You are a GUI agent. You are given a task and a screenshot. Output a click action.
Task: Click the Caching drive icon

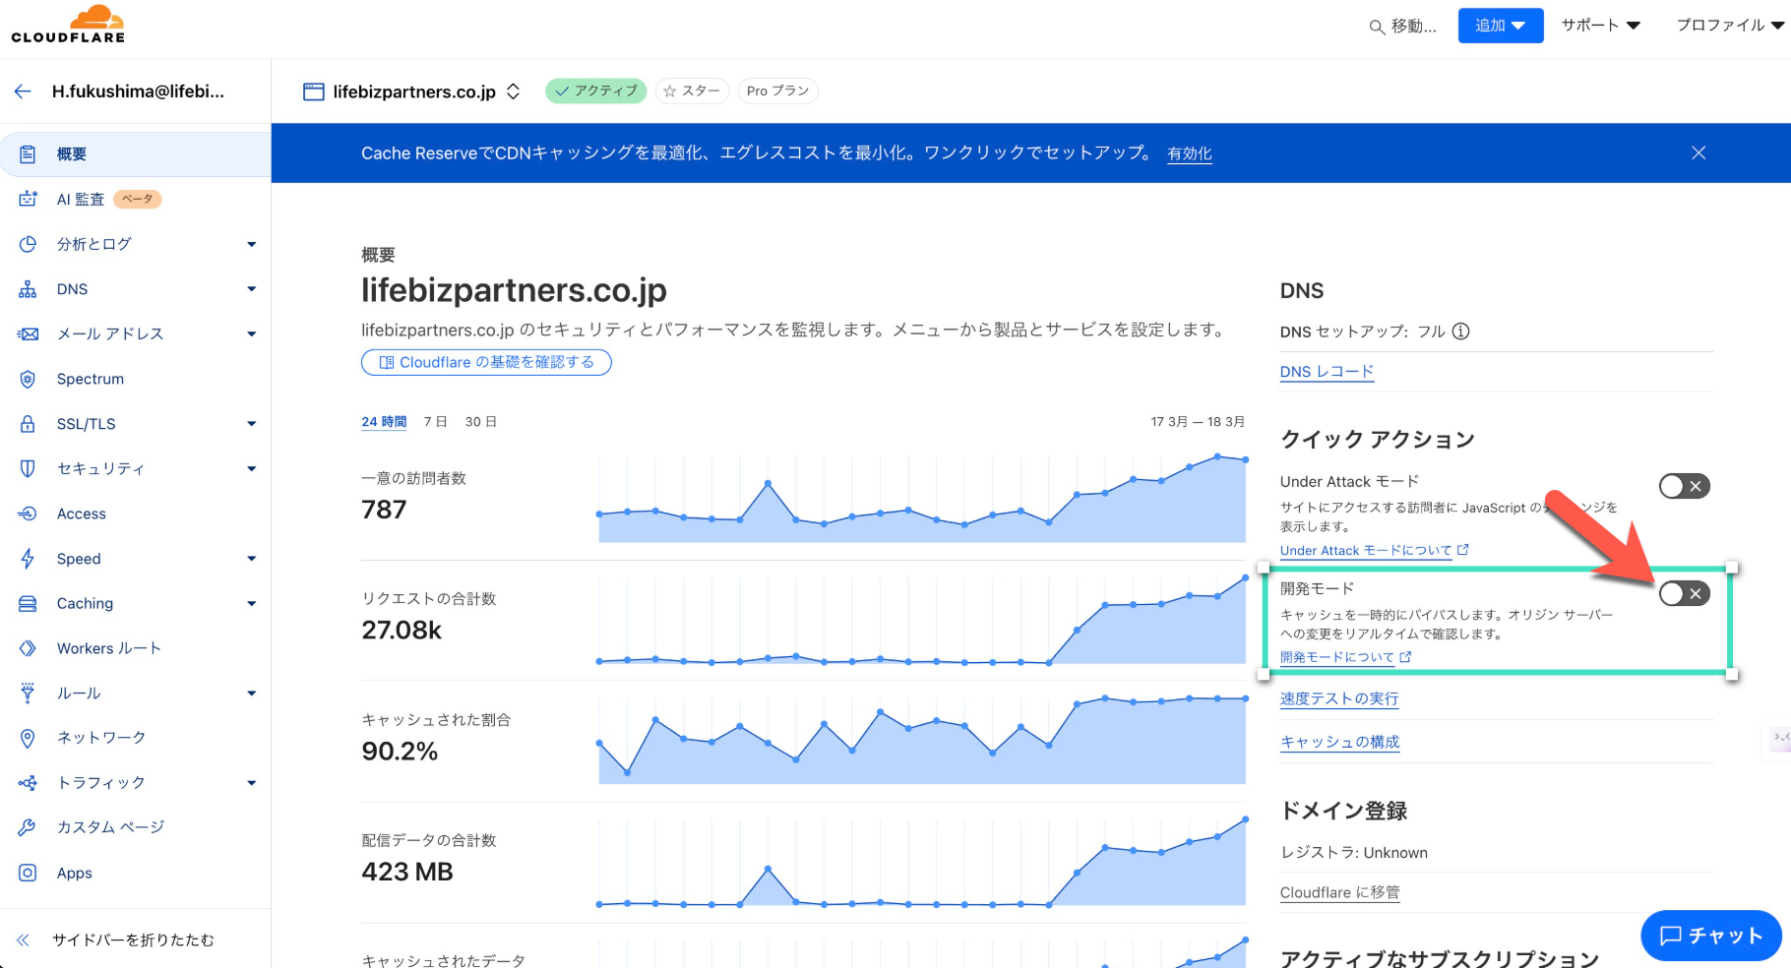pos(28,604)
